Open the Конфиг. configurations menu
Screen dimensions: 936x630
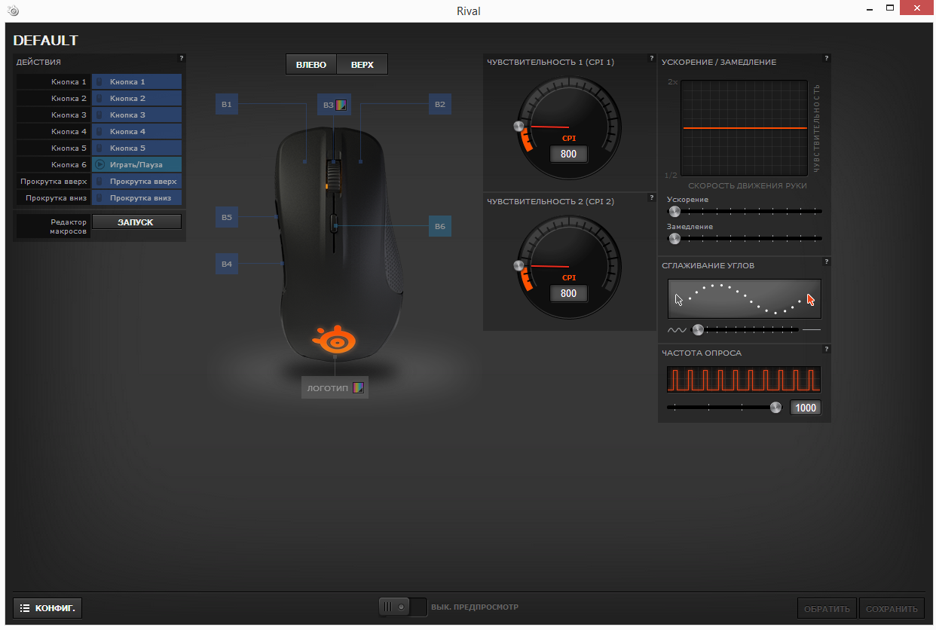(47, 607)
